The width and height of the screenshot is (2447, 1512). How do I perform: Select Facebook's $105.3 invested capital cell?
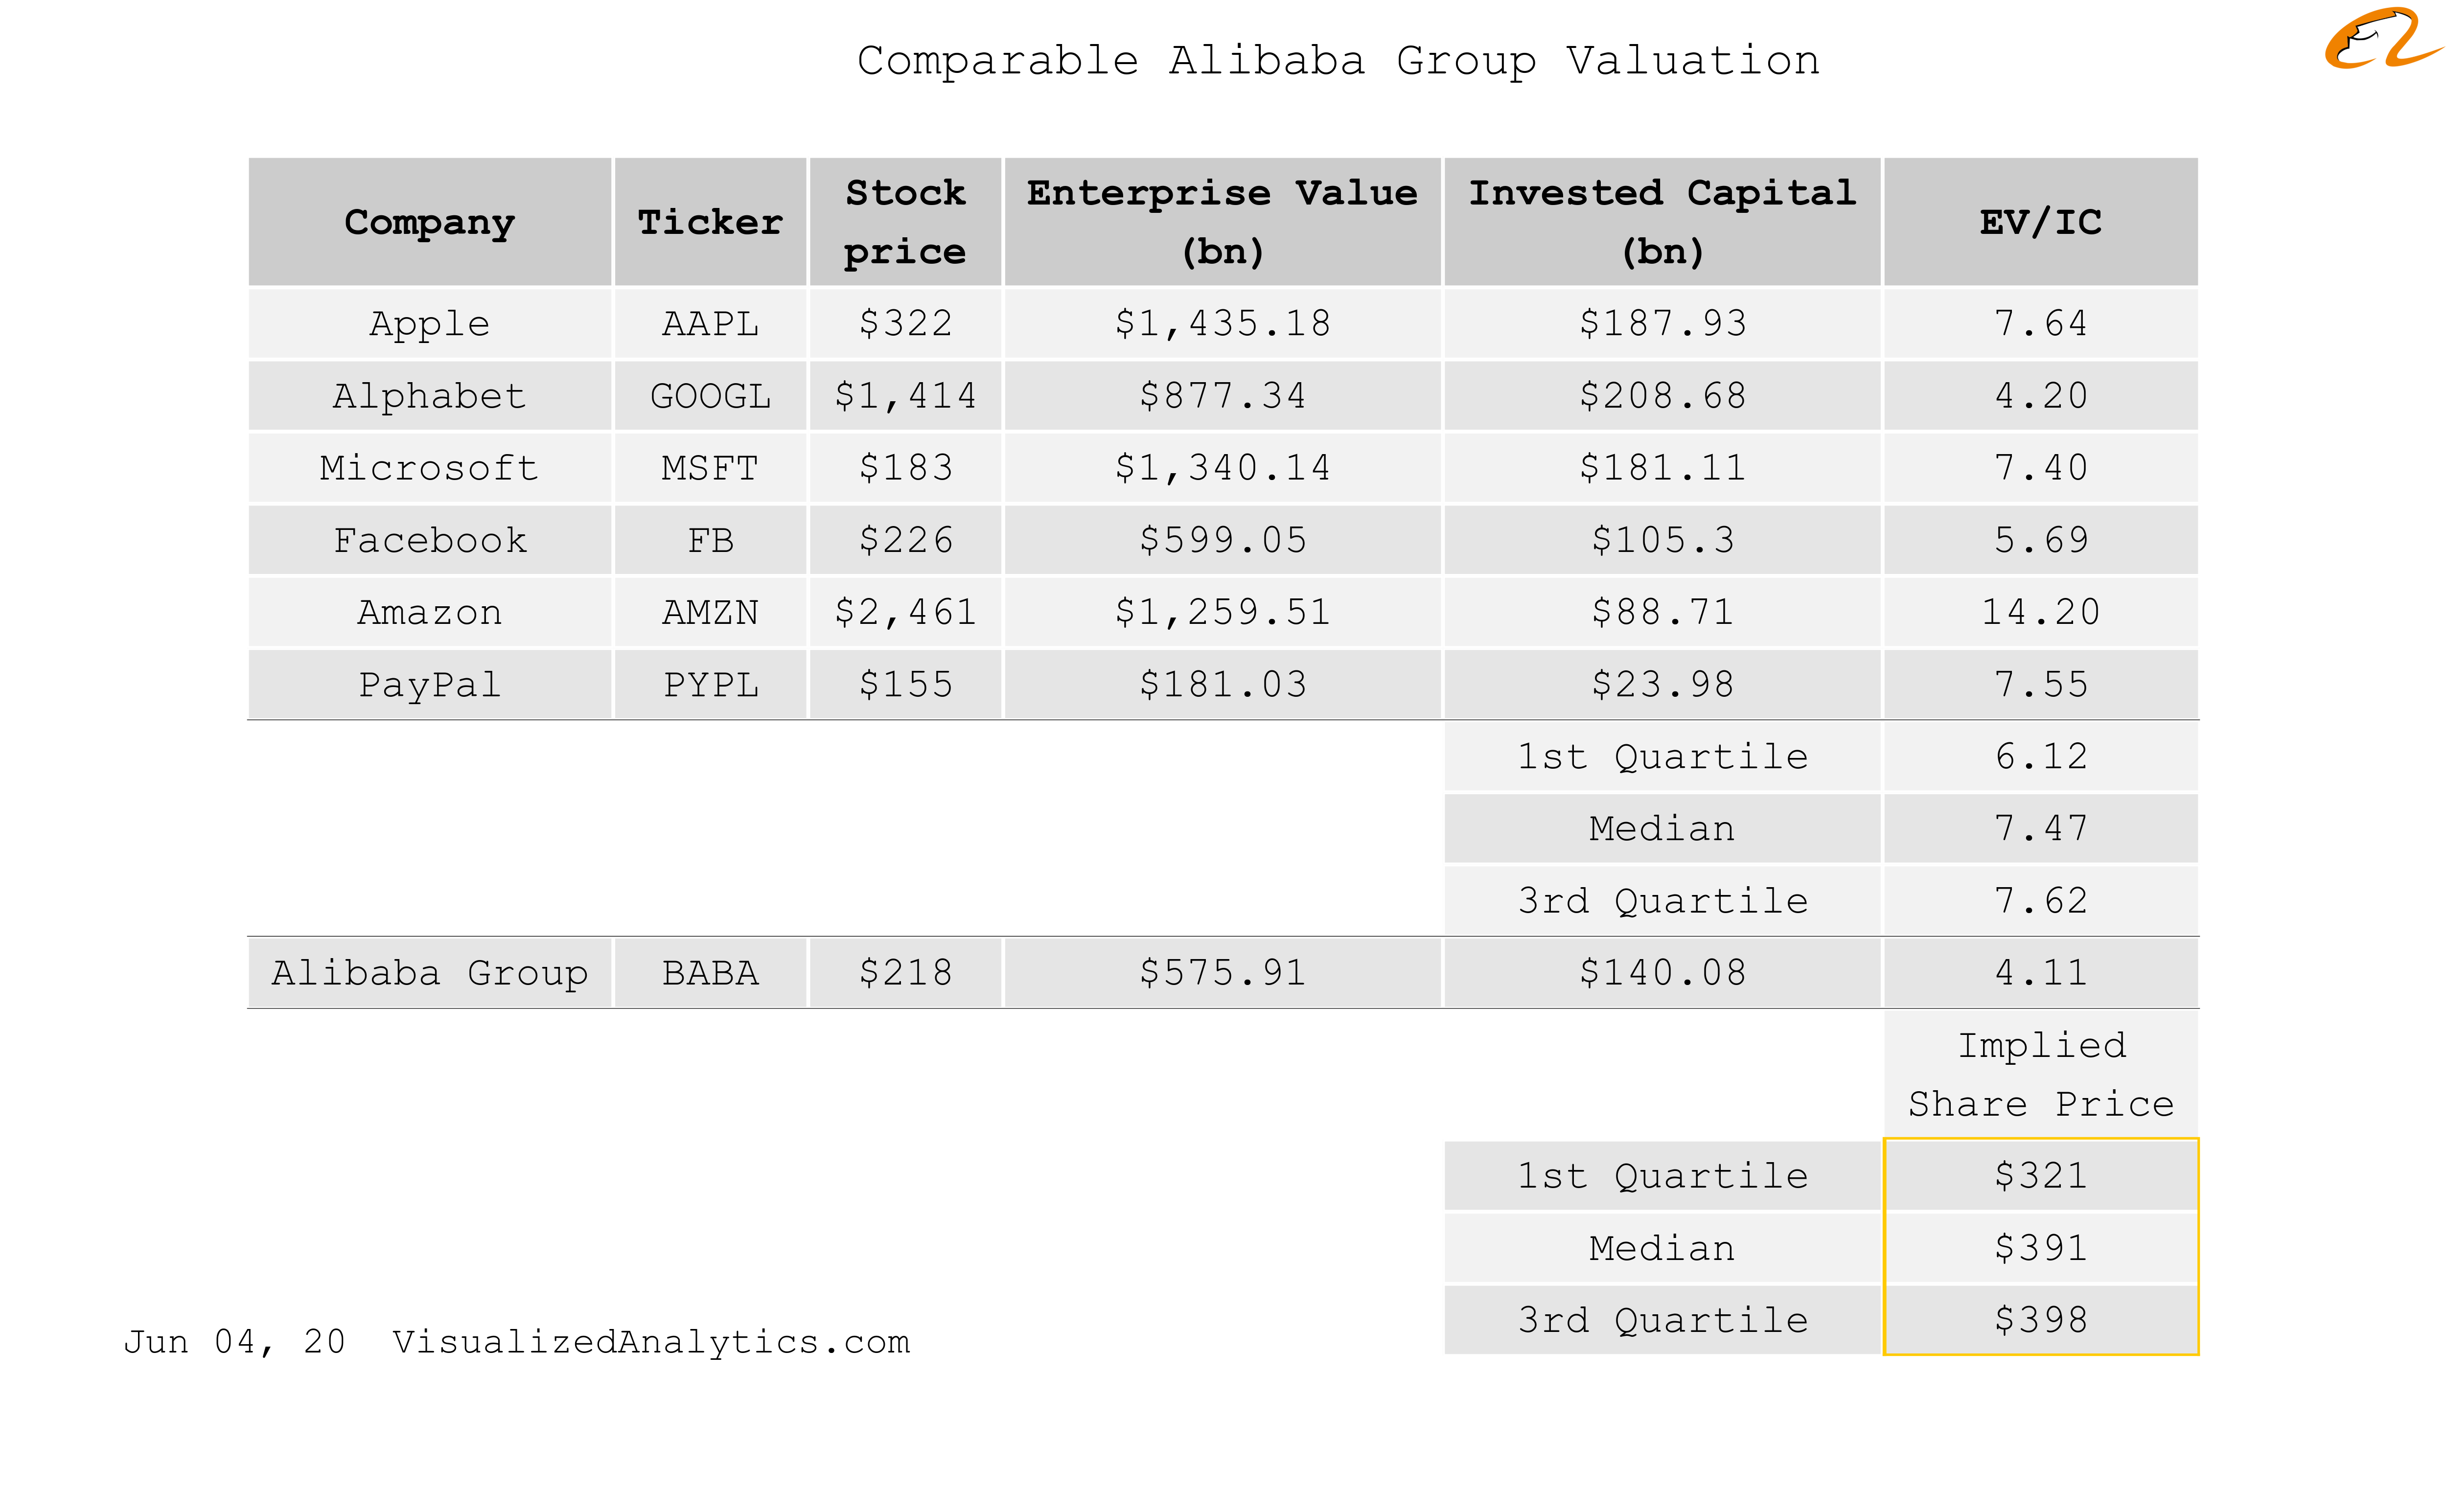(1662, 540)
